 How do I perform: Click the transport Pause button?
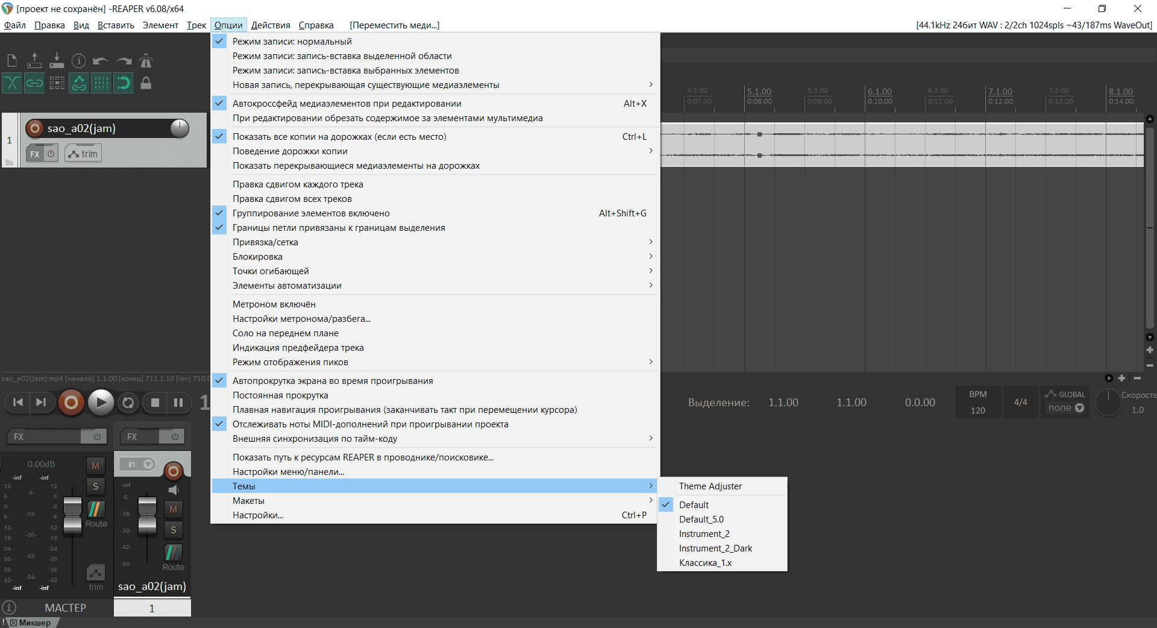[178, 403]
